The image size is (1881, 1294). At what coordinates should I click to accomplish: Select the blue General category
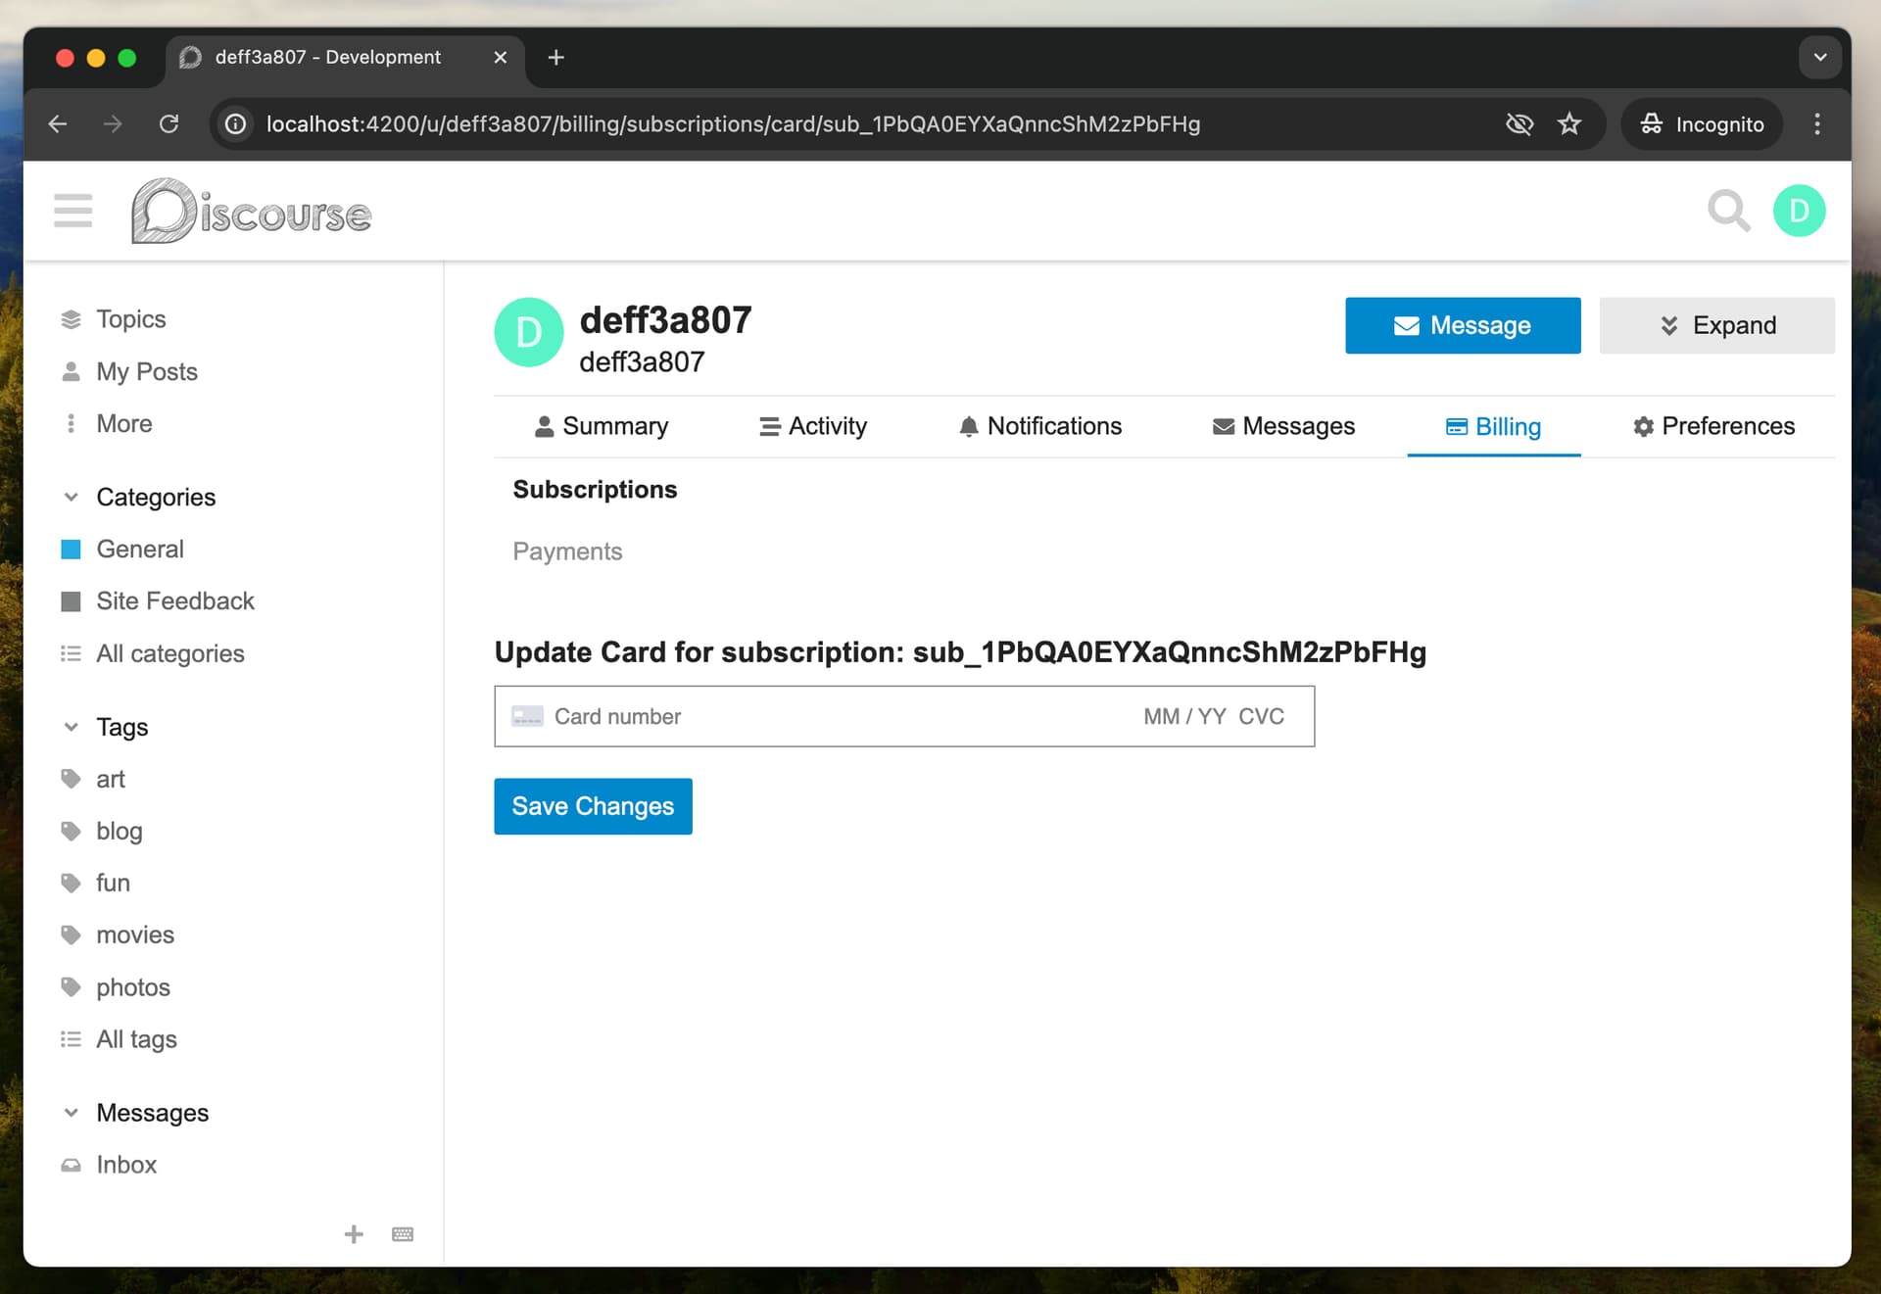coord(139,550)
